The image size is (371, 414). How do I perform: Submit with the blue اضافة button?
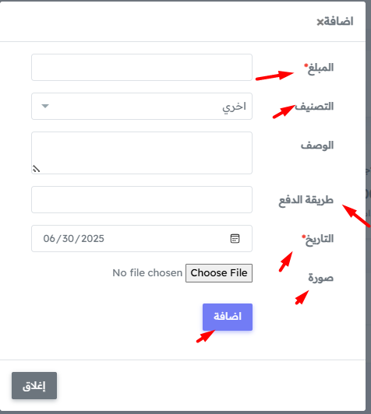pyautogui.click(x=228, y=317)
